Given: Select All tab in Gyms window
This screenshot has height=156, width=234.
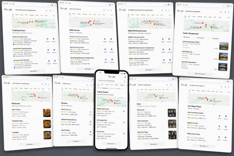Looking at the screenshot, I should click(138, 90).
